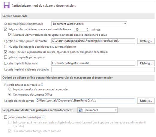The width and height of the screenshot is (156, 137).
Task: Click the Salvare documente section header
Action: pyautogui.click(x=78, y=16)
